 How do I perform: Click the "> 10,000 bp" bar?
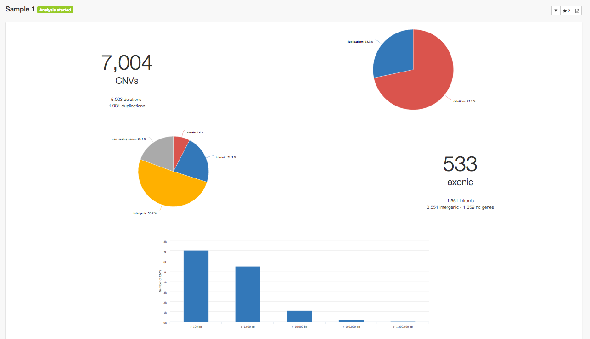(299, 317)
